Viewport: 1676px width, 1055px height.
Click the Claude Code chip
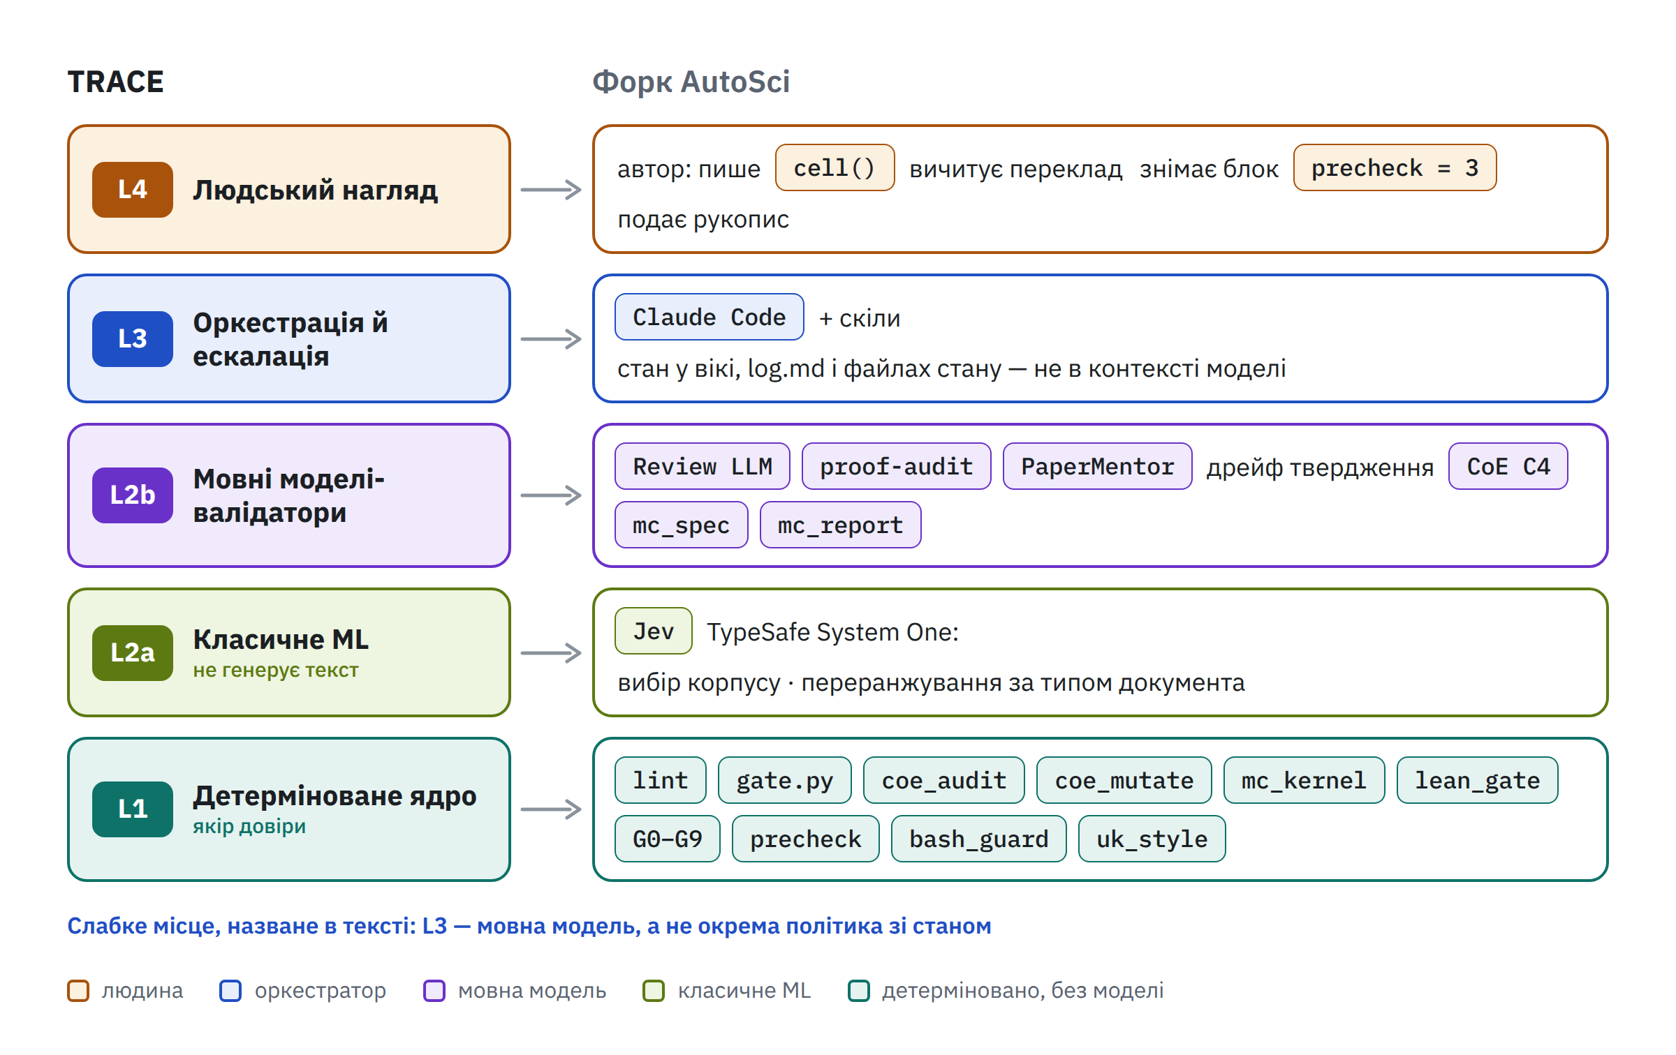coord(709,317)
